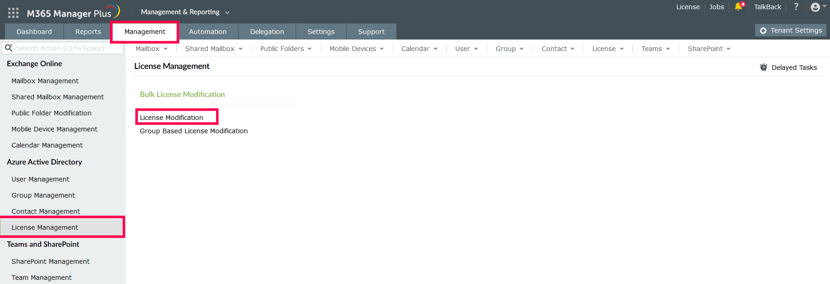Image resolution: width=830 pixels, height=284 pixels.
Task: Click the Delayed Tasks clock icon
Action: coord(763,67)
